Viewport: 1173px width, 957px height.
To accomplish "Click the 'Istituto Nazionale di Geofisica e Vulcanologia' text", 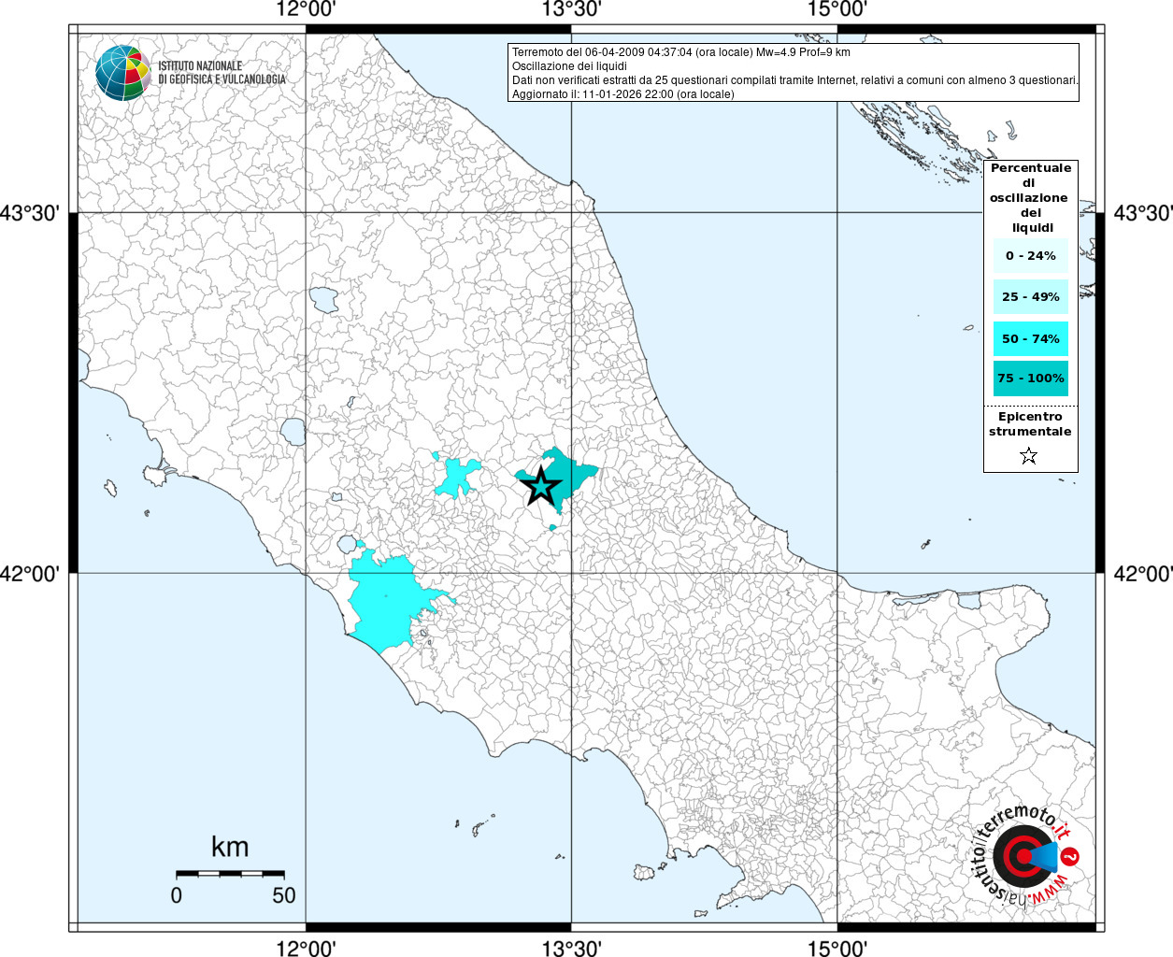I will [x=222, y=73].
